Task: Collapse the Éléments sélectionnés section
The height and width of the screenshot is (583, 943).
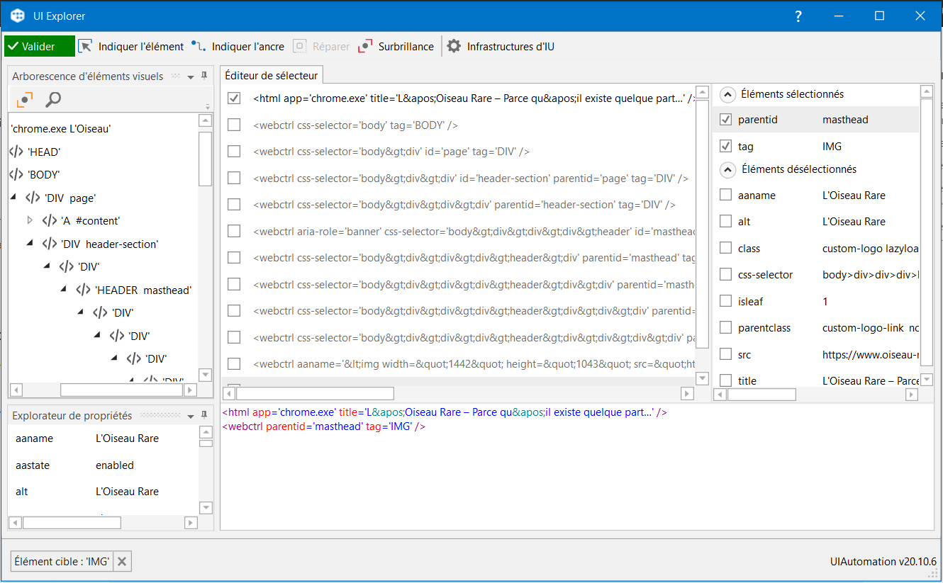Action: click(727, 94)
